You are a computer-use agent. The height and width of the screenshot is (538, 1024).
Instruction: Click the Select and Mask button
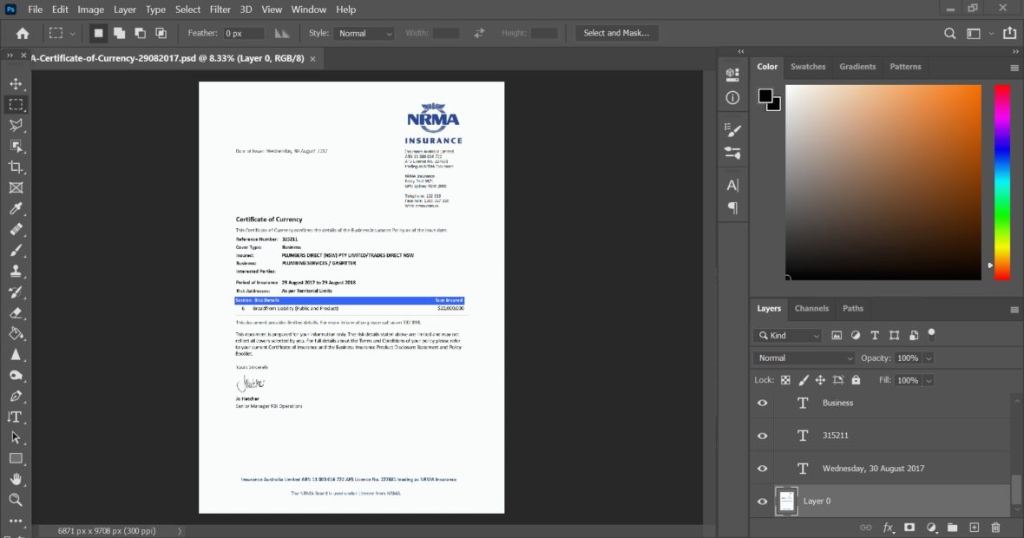(616, 32)
